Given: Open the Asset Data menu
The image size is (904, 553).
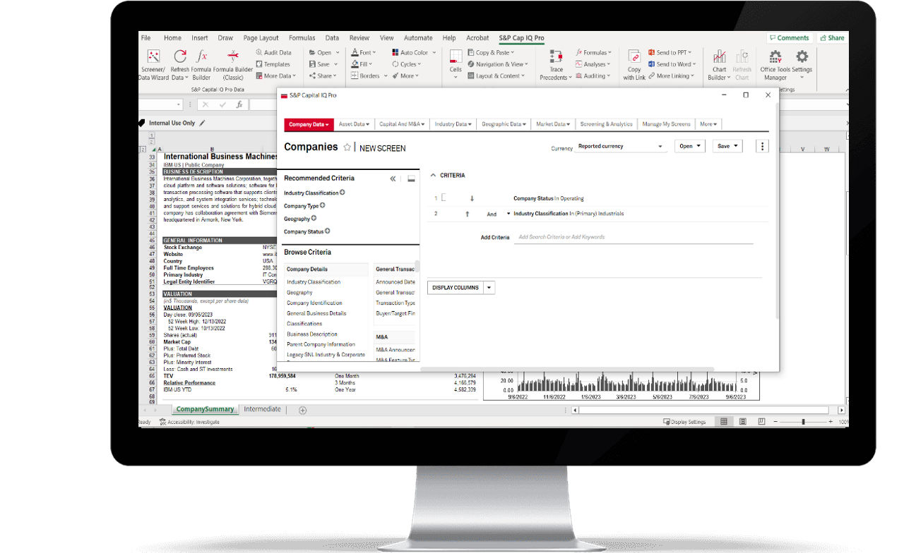Looking at the screenshot, I should (354, 124).
